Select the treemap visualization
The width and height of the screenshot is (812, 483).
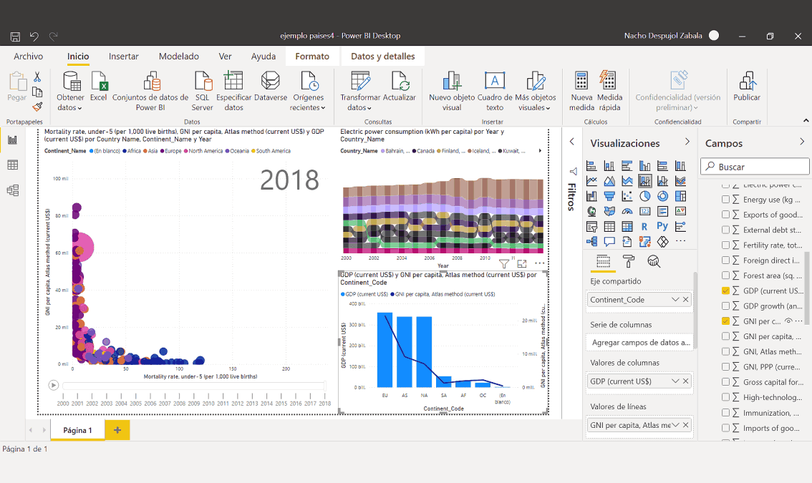point(681,196)
